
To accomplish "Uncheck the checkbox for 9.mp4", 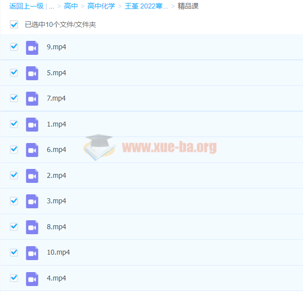I will 14,47.
